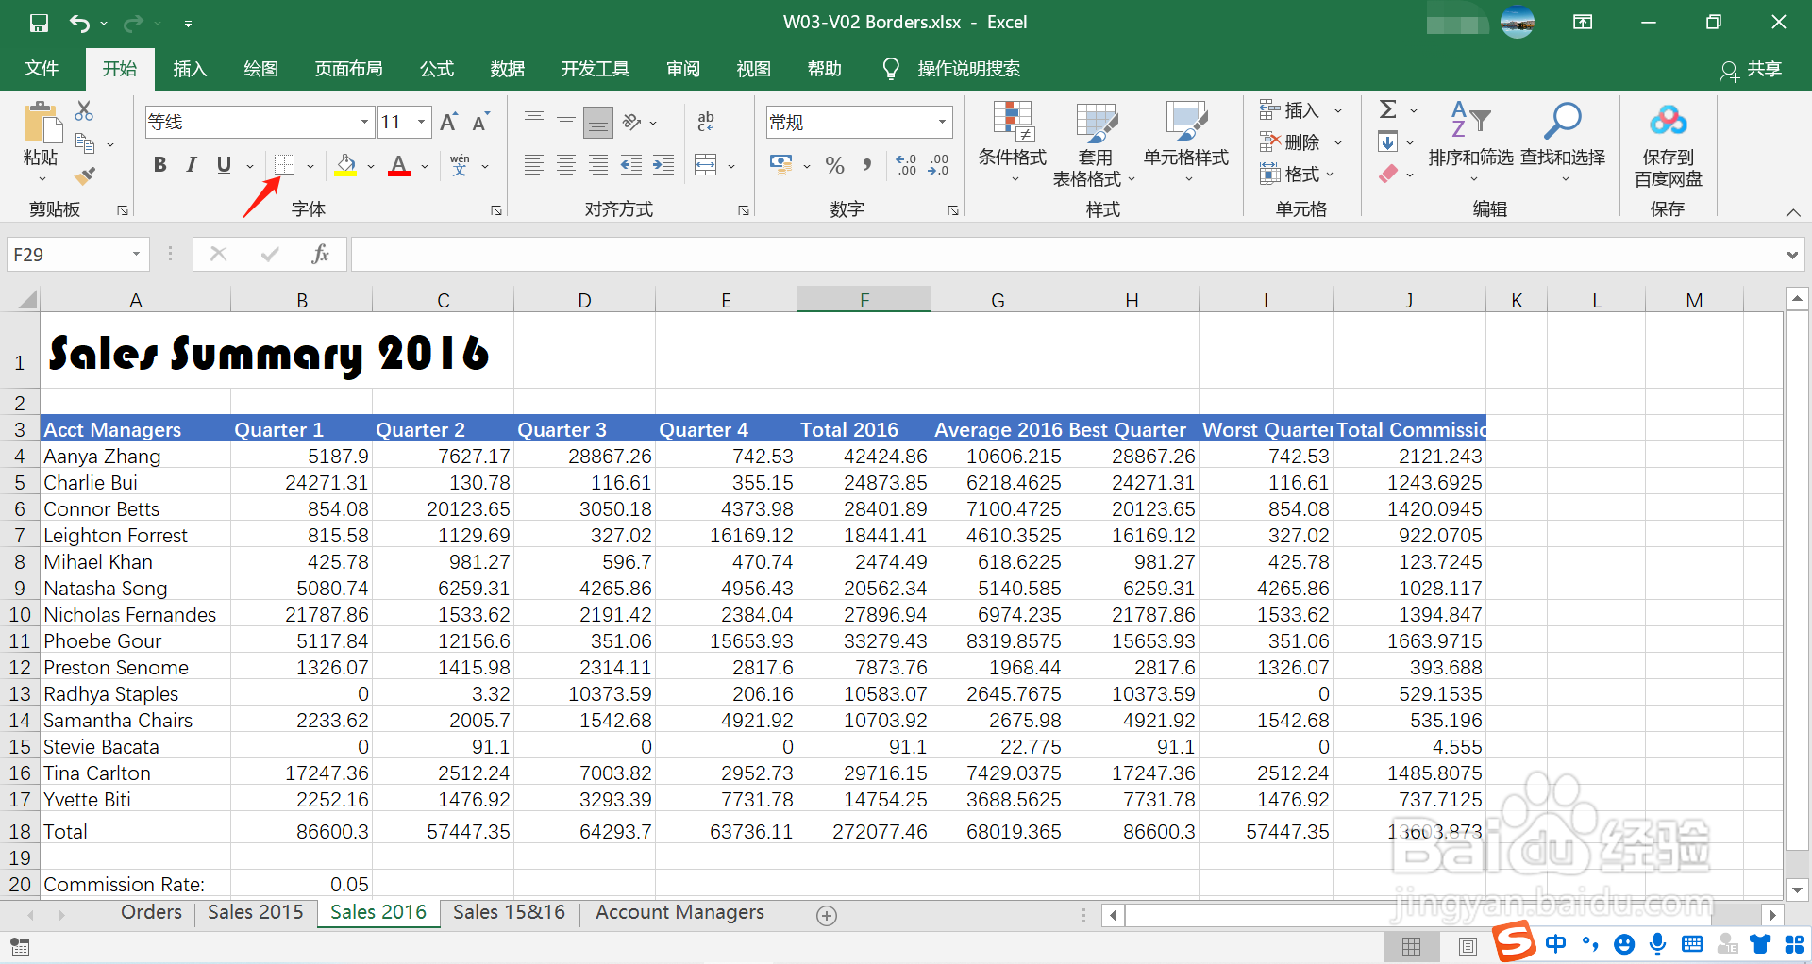This screenshot has width=1812, height=964.
Task: Increase font size with large A icon
Action: coord(449,122)
